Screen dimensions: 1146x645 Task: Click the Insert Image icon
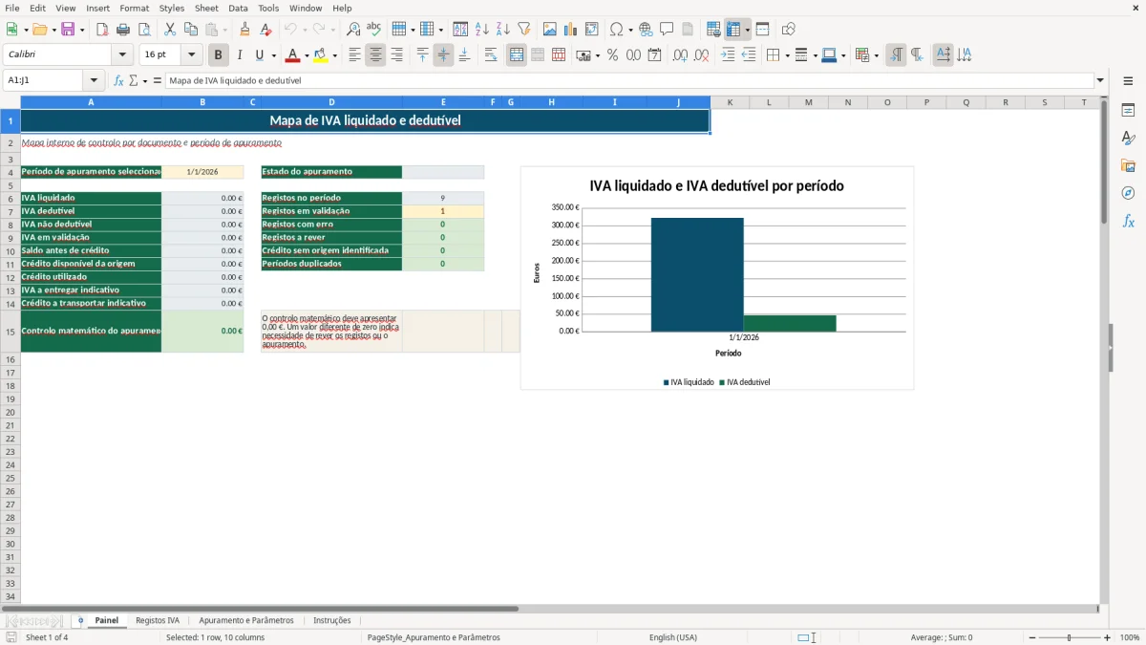(550, 30)
